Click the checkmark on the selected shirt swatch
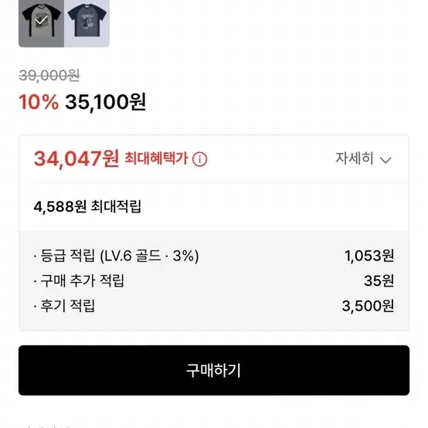Image resolution: width=428 pixels, height=428 pixels. 41,20
